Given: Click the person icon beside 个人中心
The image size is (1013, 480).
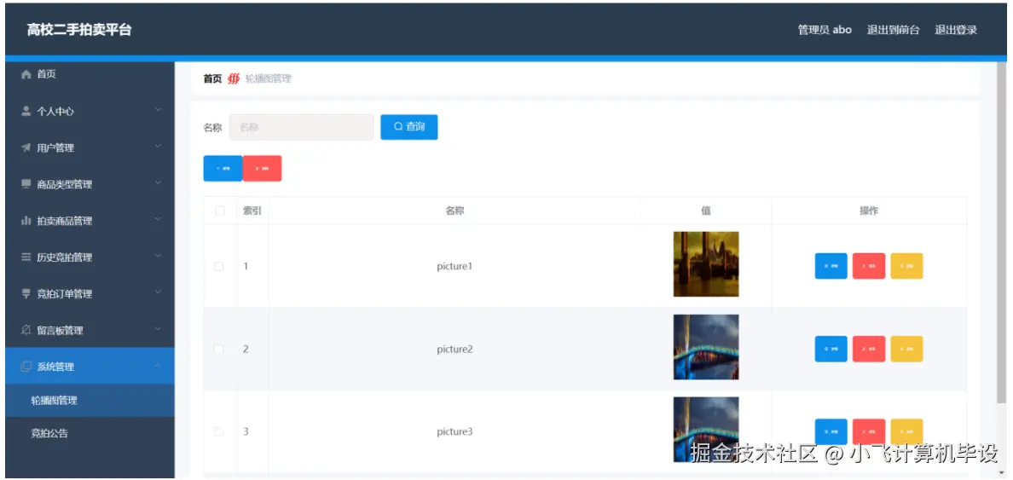Looking at the screenshot, I should pyautogui.click(x=26, y=111).
